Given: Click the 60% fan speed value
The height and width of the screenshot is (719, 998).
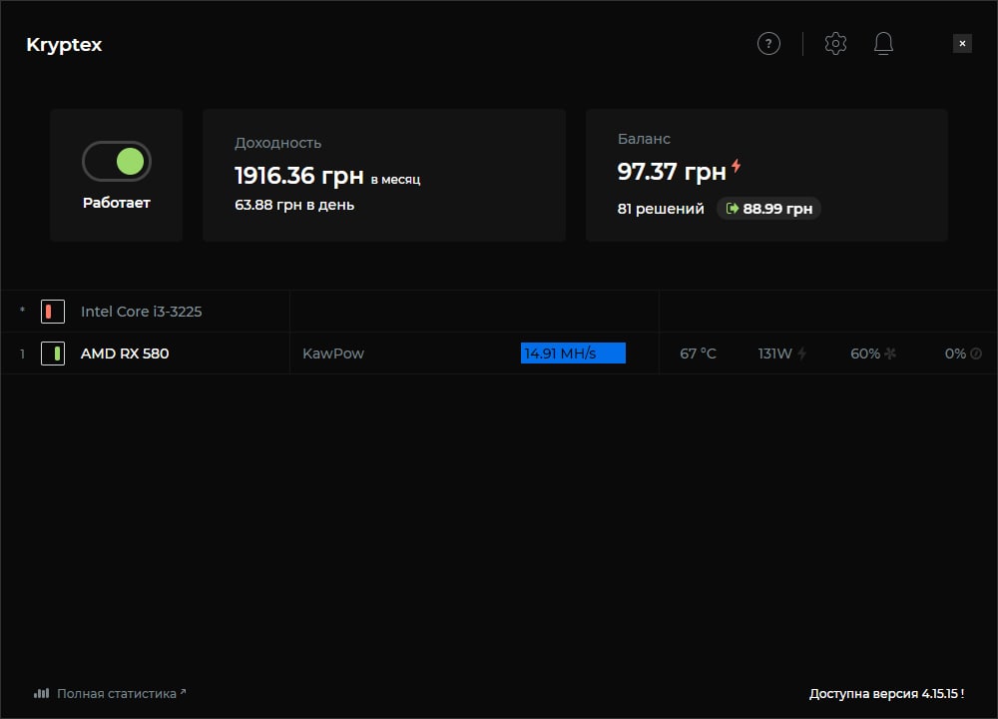Looking at the screenshot, I should coord(865,354).
